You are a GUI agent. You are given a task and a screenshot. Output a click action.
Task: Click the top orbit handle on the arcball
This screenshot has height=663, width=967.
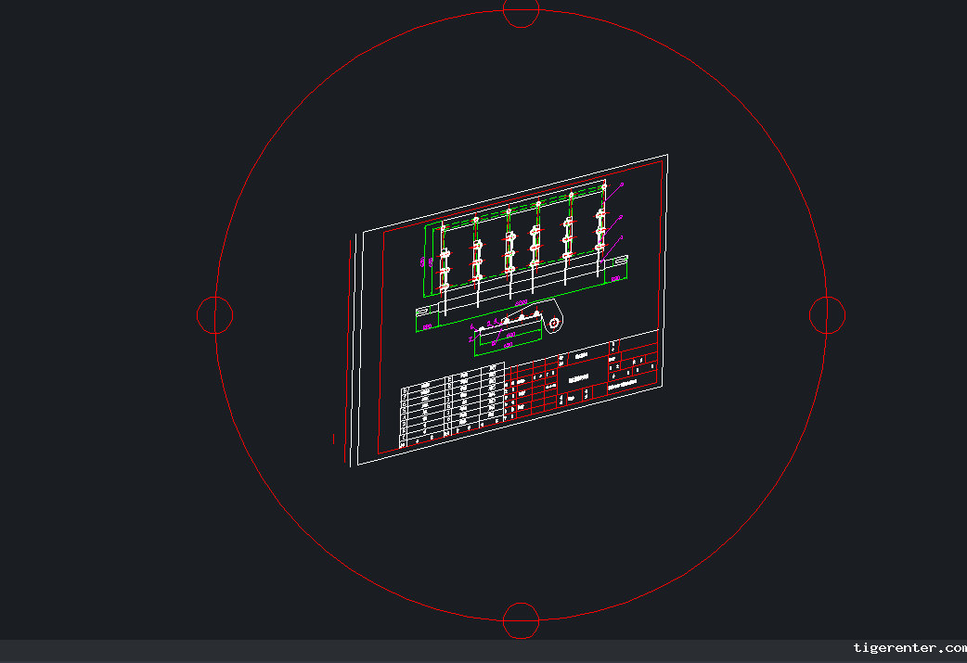click(521, 10)
